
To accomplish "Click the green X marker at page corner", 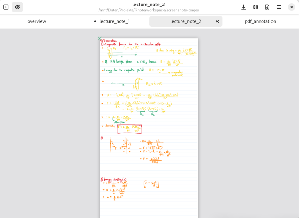I will (x=100, y=39).
